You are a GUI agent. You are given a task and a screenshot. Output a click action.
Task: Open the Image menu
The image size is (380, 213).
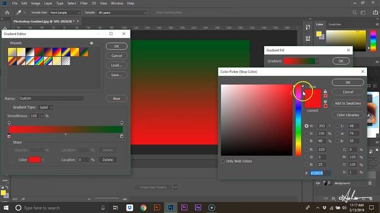(x=36, y=4)
